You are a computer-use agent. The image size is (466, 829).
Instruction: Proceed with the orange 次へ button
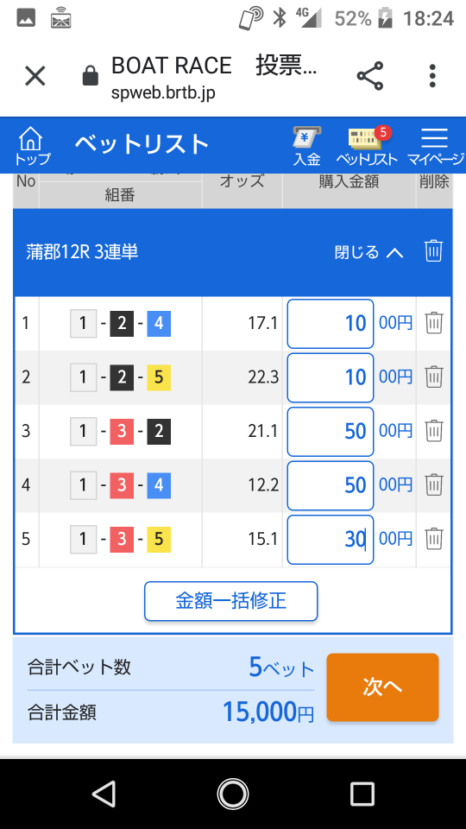pos(382,687)
